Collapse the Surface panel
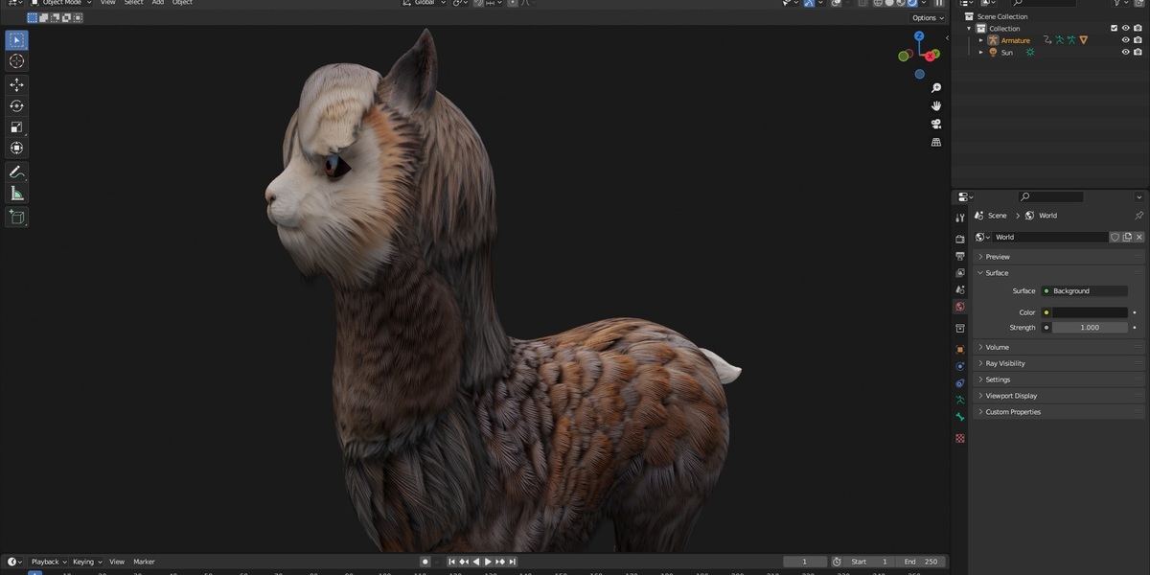 (x=1059, y=273)
